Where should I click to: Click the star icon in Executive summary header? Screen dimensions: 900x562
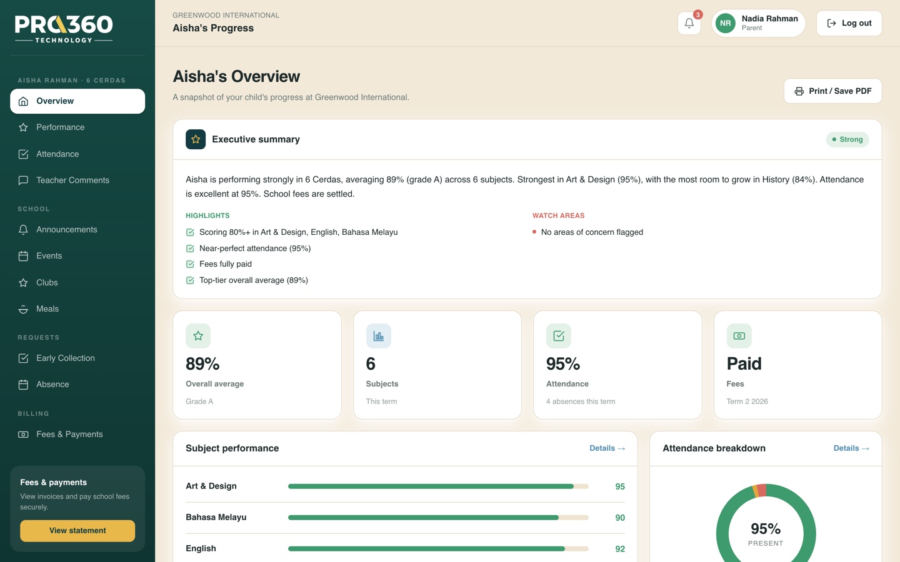(196, 139)
